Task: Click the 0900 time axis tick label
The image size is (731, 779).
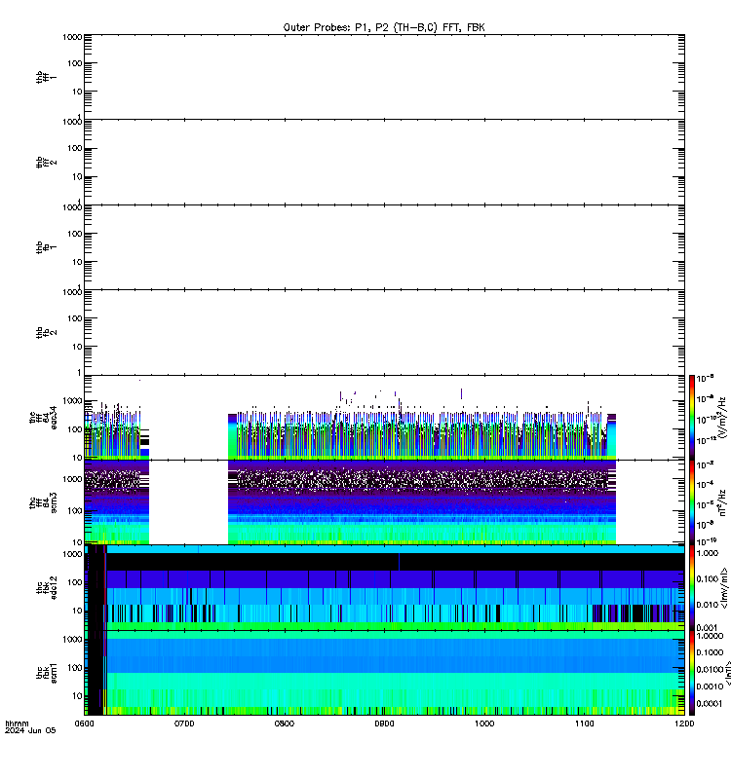Action: tap(384, 723)
